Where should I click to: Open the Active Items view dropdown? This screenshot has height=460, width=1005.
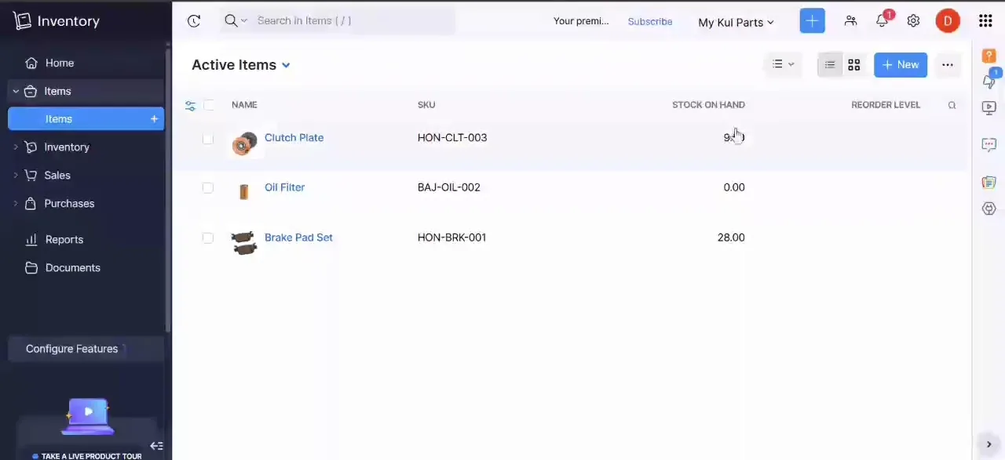pyautogui.click(x=241, y=65)
